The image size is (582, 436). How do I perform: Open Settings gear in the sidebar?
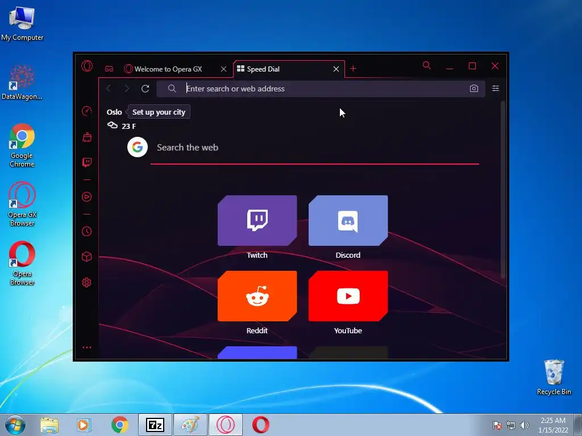pyautogui.click(x=87, y=283)
